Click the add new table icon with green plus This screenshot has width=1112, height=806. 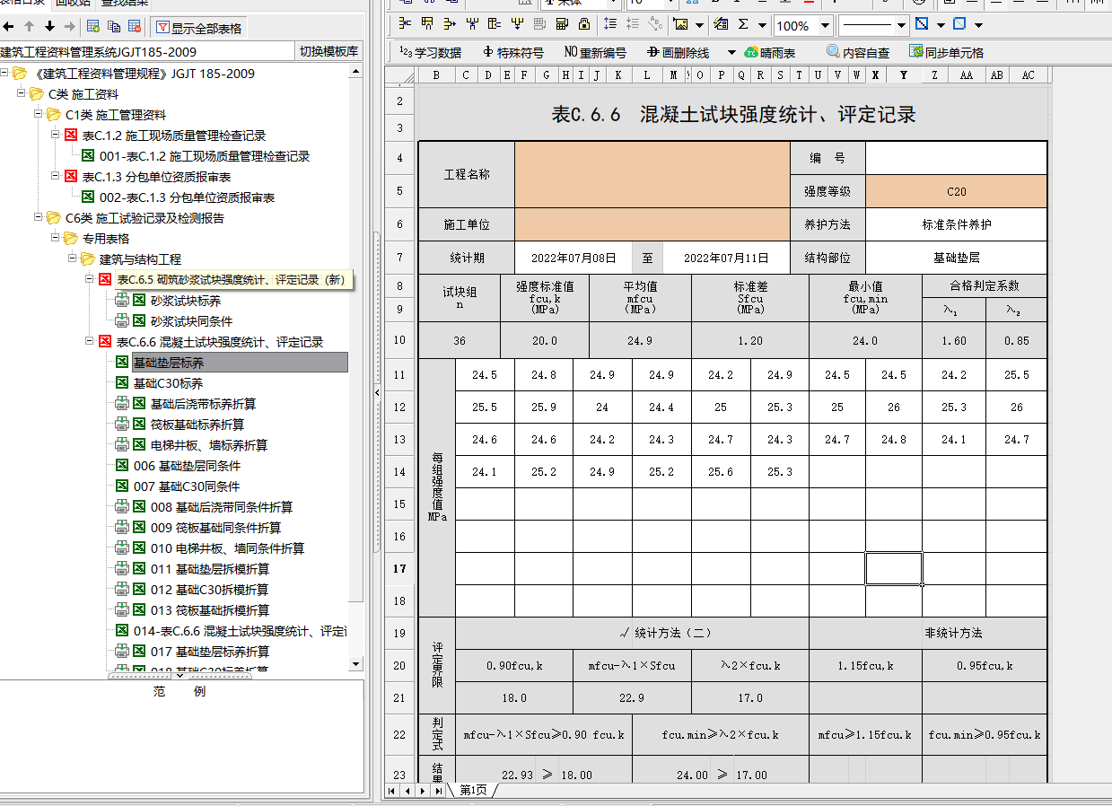tap(93, 27)
